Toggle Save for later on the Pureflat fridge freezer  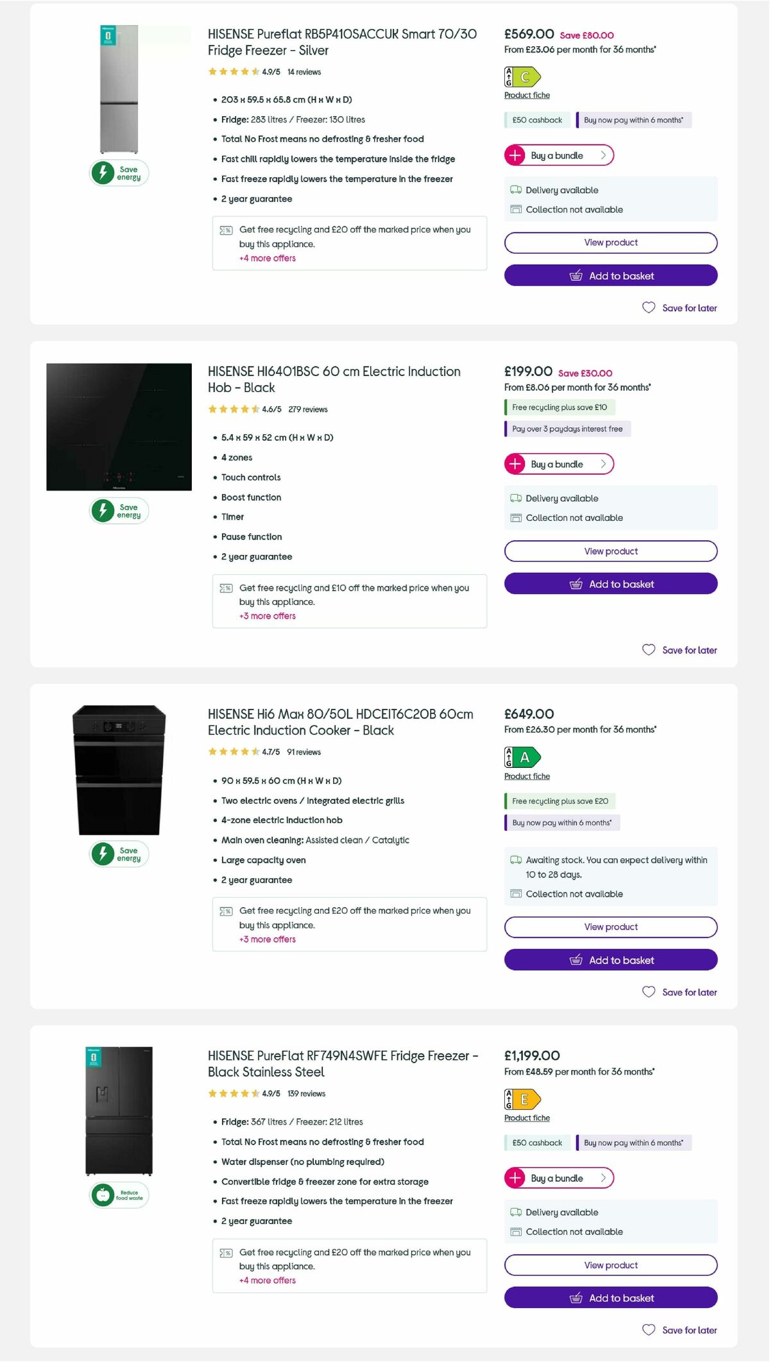click(649, 308)
